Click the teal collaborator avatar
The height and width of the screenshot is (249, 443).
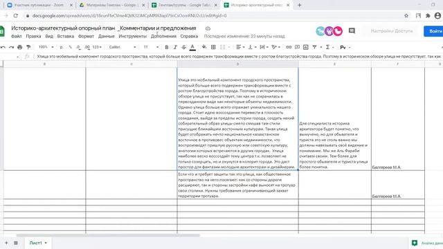[320, 31]
